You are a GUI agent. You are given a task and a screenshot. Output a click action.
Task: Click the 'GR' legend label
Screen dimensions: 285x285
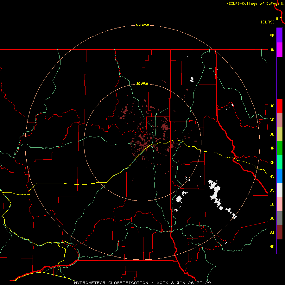click(x=272, y=120)
